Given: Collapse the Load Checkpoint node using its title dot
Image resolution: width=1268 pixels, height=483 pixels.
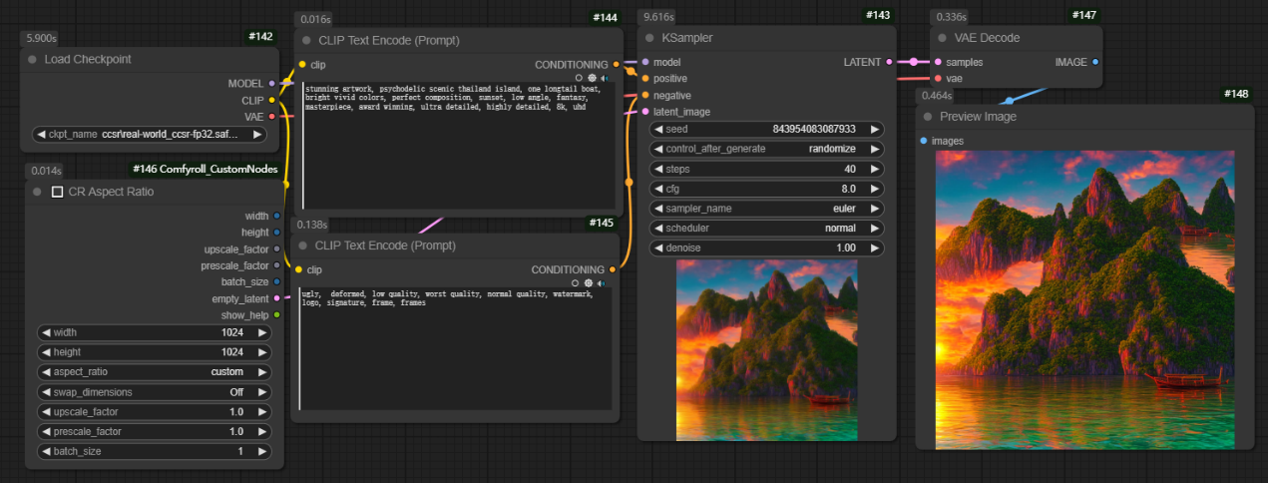Looking at the screenshot, I should (34, 60).
